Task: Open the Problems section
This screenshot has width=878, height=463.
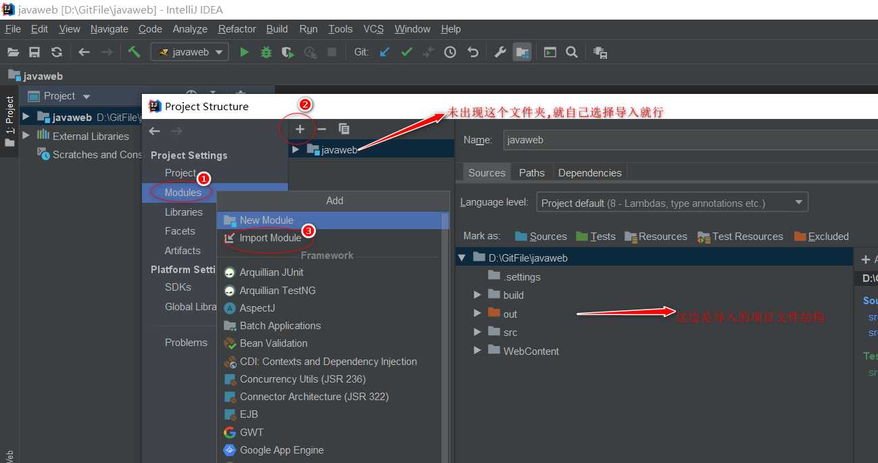Action: (x=186, y=343)
